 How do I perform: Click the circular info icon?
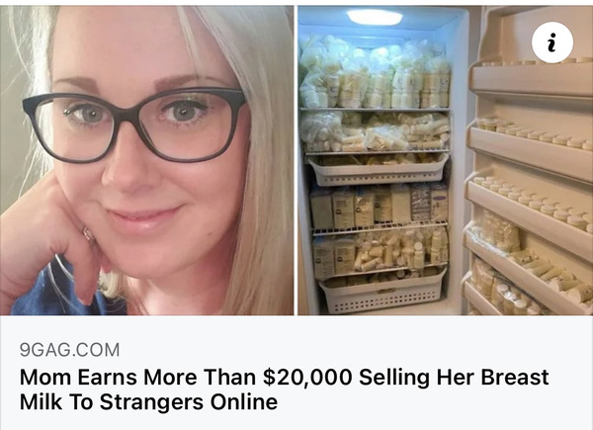[551, 42]
